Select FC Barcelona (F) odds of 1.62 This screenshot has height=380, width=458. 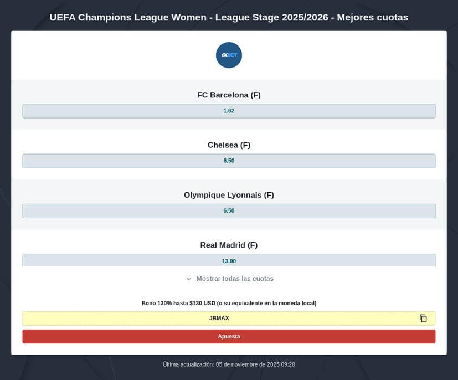coord(229,111)
